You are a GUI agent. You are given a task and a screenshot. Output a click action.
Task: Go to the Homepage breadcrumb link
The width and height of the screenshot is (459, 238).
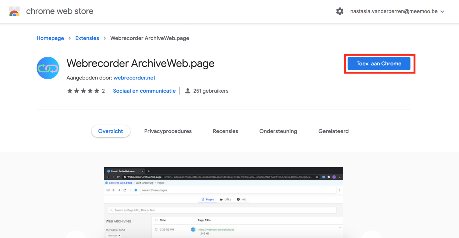point(50,38)
